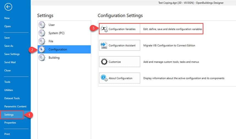Click the back arrow circle icon
The image size is (236, 139).
(x=8, y=7)
